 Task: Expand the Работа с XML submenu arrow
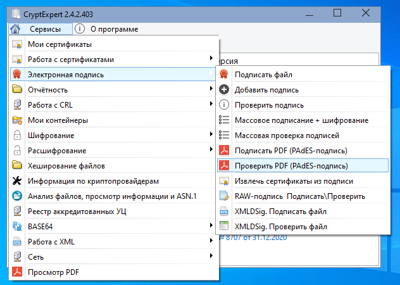coord(211,242)
